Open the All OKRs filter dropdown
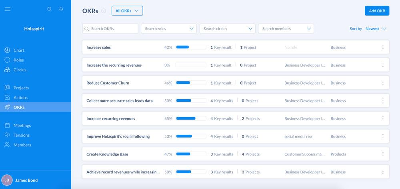 (127, 11)
